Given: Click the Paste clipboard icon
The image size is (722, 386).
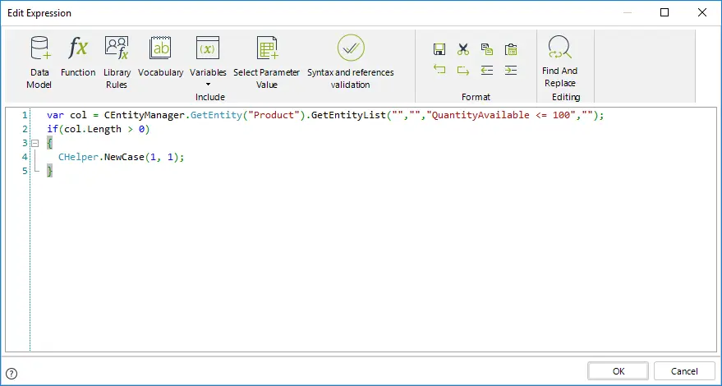Looking at the screenshot, I should [511, 49].
